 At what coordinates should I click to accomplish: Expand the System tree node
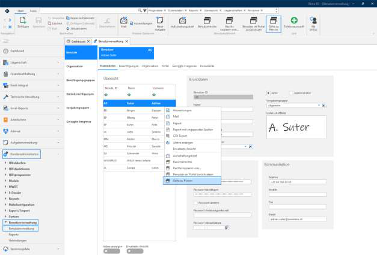click(5, 217)
